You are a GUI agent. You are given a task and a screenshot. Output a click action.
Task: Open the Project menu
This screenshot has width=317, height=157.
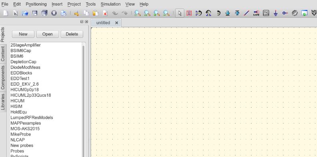74,4
